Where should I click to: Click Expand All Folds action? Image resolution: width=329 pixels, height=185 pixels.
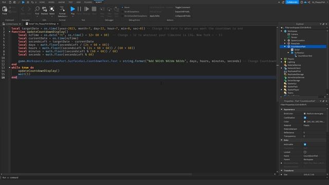(182, 11)
